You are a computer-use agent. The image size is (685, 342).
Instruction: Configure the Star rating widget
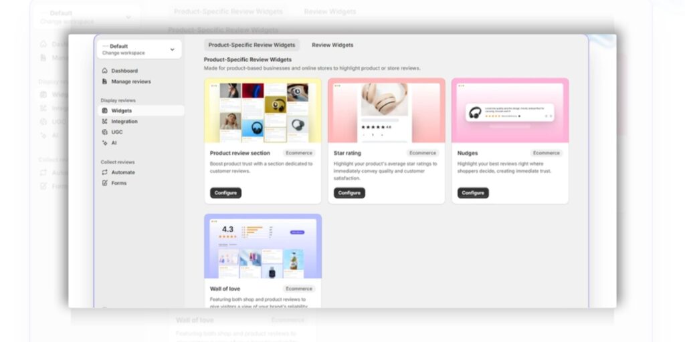coord(349,193)
